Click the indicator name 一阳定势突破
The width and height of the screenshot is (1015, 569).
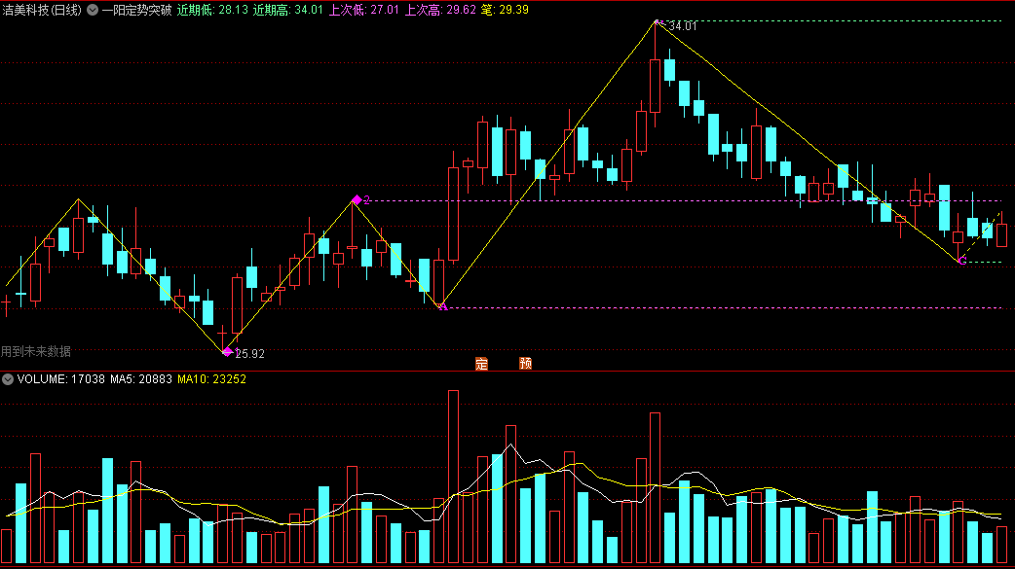coord(136,10)
